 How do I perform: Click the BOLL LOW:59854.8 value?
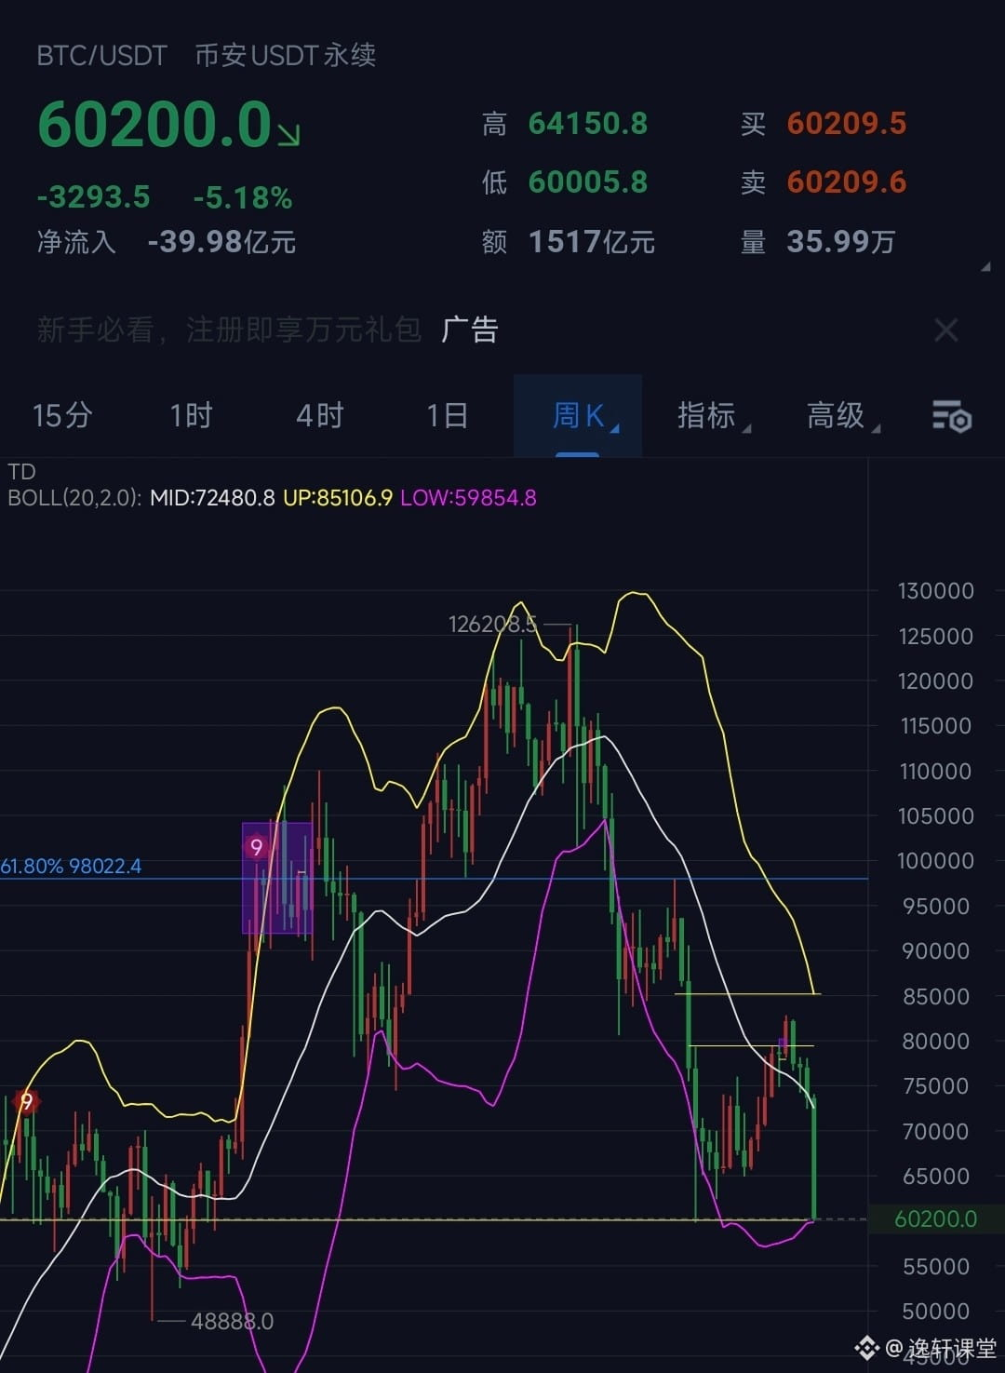pos(468,498)
